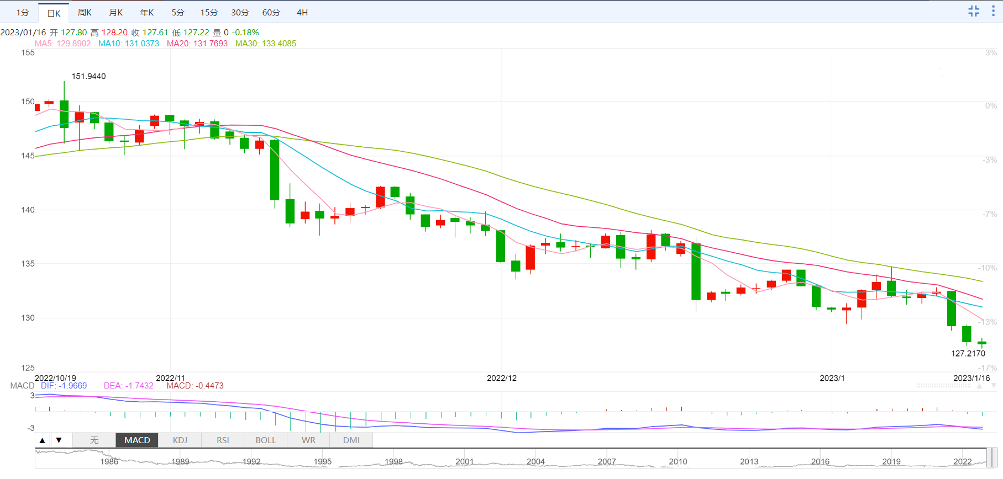Click the black up arrow beside indicator tabs

pyautogui.click(x=42, y=440)
